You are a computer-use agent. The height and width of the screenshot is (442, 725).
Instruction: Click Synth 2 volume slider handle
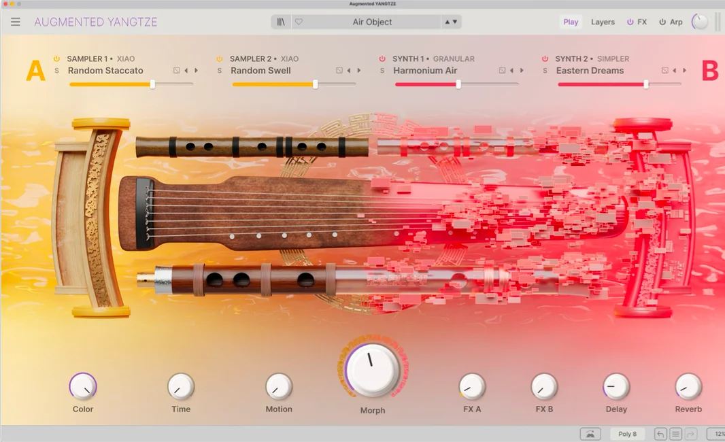pyautogui.click(x=646, y=84)
